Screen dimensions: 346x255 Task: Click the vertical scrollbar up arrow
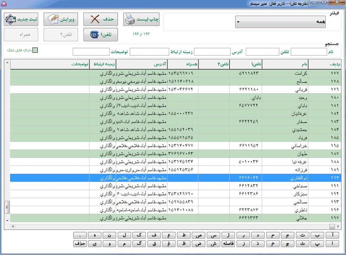click(7, 63)
